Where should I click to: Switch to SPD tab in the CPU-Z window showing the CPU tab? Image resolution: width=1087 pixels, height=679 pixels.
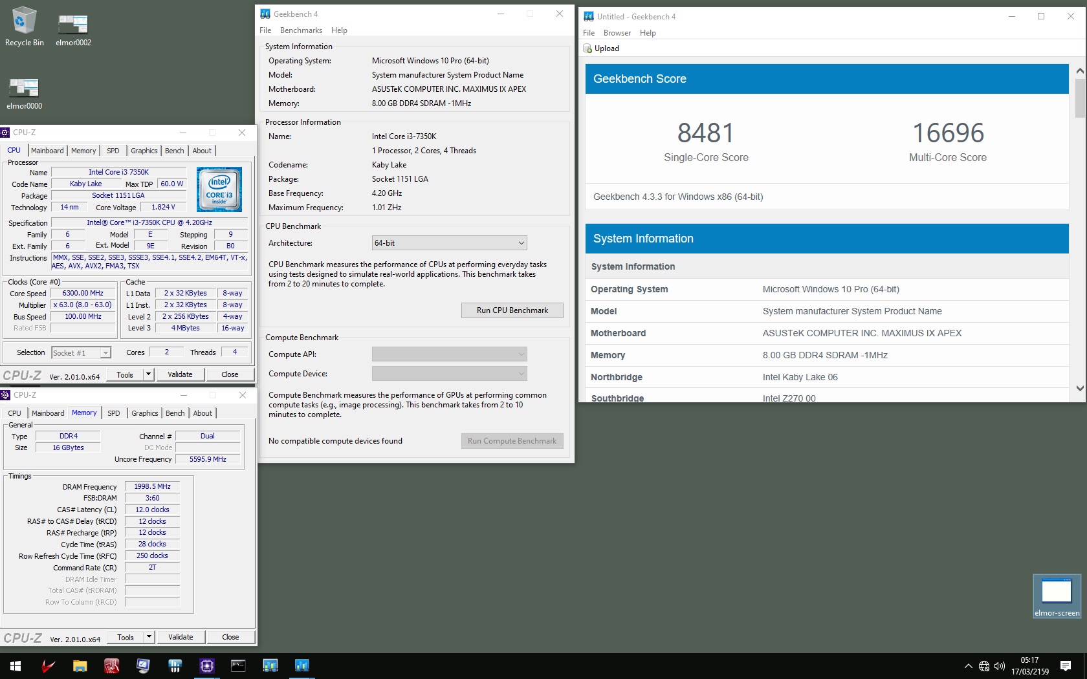[113, 151]
